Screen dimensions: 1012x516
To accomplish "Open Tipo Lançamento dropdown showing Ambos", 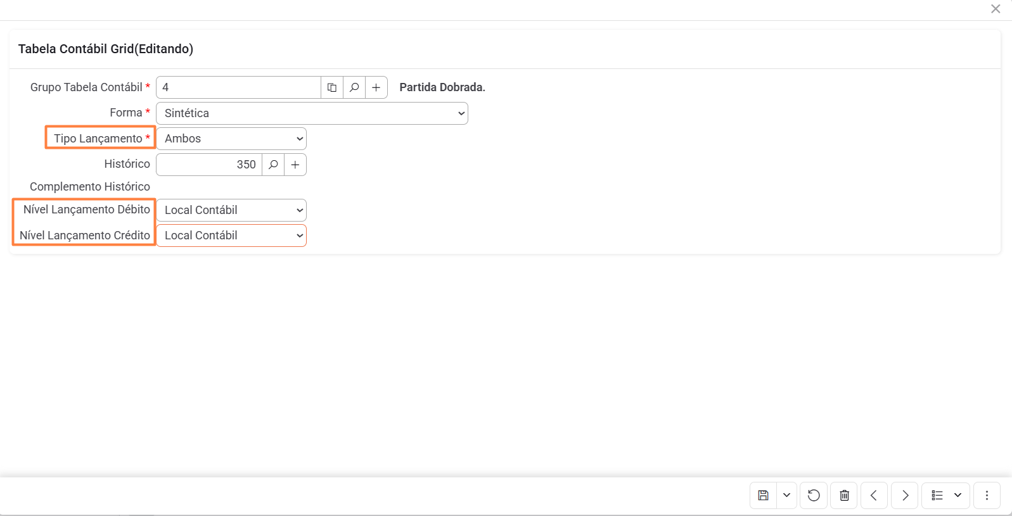I will click(231, 139).
